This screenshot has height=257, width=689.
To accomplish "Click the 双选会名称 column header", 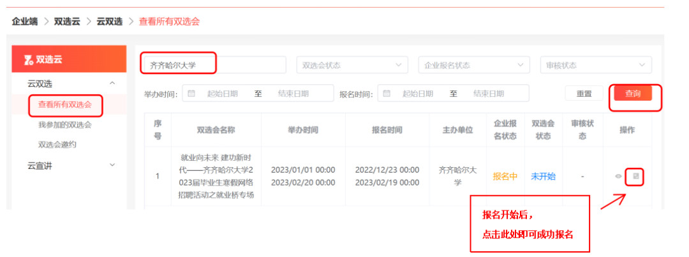I will (216, 129).
